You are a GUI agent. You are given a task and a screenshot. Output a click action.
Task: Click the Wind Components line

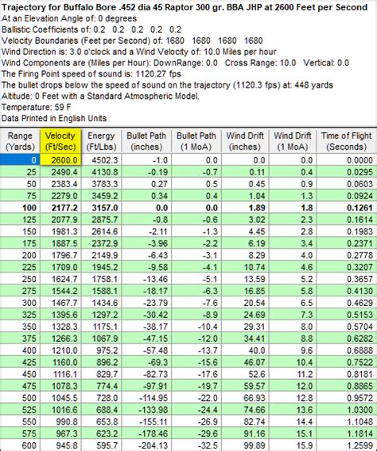[x=175, y=63]
